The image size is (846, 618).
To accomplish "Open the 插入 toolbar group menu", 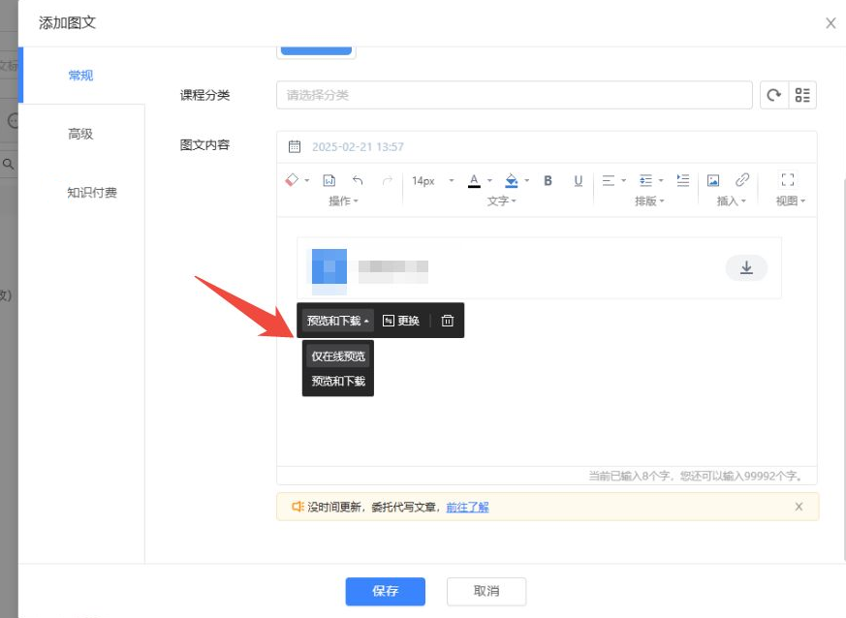I will point(731,201).
